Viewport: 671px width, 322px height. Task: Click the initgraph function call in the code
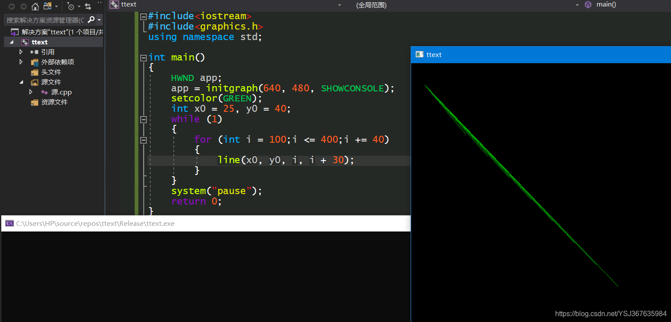click(232, 88)
